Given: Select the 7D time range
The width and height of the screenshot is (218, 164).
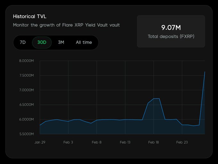Looking at the screenshot, I should (x=23, y=43).
